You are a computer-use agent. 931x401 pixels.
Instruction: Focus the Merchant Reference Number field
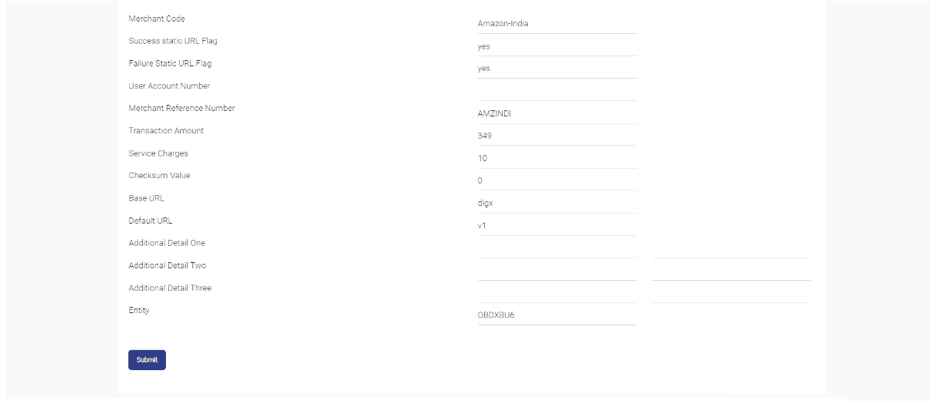coord(557,113)
